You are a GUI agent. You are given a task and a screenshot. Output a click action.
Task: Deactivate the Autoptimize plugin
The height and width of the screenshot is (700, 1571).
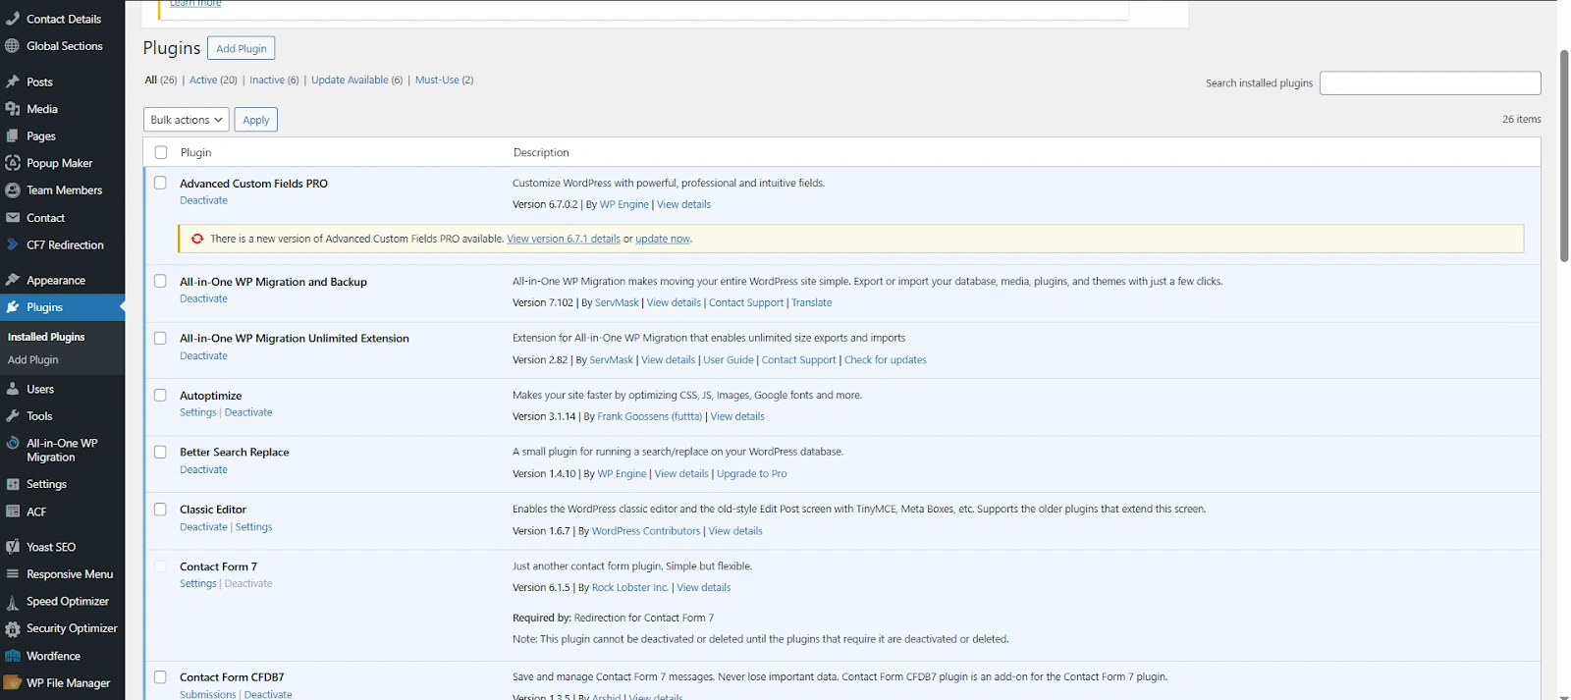(x=248, y=412)
